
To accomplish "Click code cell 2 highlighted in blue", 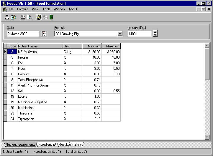I will [12, 52].
